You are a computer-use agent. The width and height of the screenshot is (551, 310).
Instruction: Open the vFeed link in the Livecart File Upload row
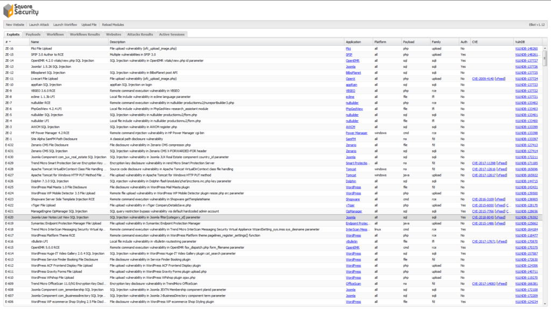click(500, 79)
